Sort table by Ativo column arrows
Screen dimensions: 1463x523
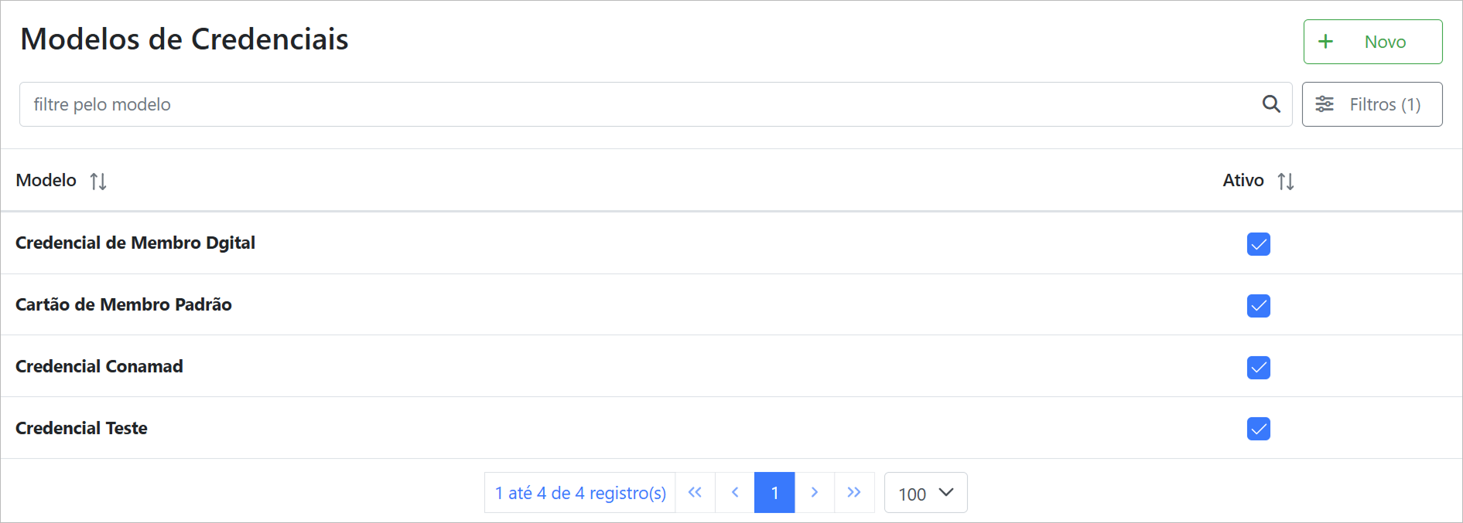pyautogui.click(x=1286, y=182)
